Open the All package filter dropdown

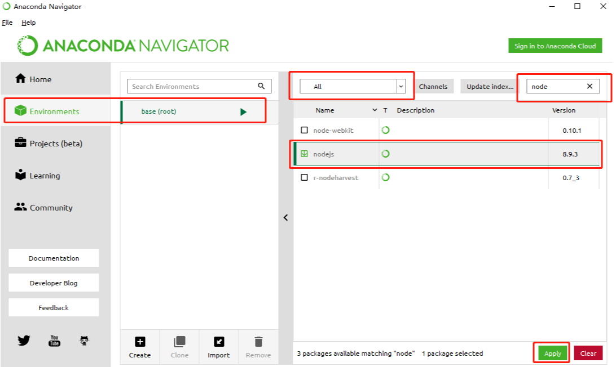pyautogui.click(x=353, y=86)
